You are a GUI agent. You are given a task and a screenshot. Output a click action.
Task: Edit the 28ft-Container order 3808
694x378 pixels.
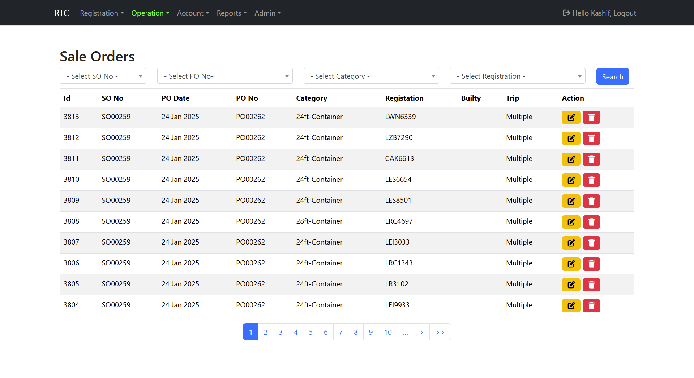(571, 222)
